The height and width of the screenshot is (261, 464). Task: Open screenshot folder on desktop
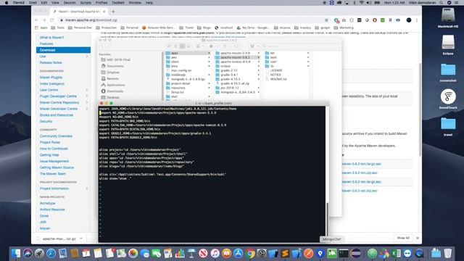448,72
